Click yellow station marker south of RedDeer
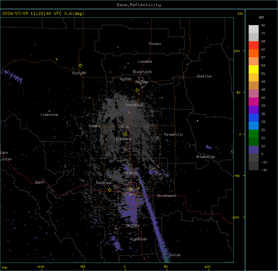 (x=137, y=90)
